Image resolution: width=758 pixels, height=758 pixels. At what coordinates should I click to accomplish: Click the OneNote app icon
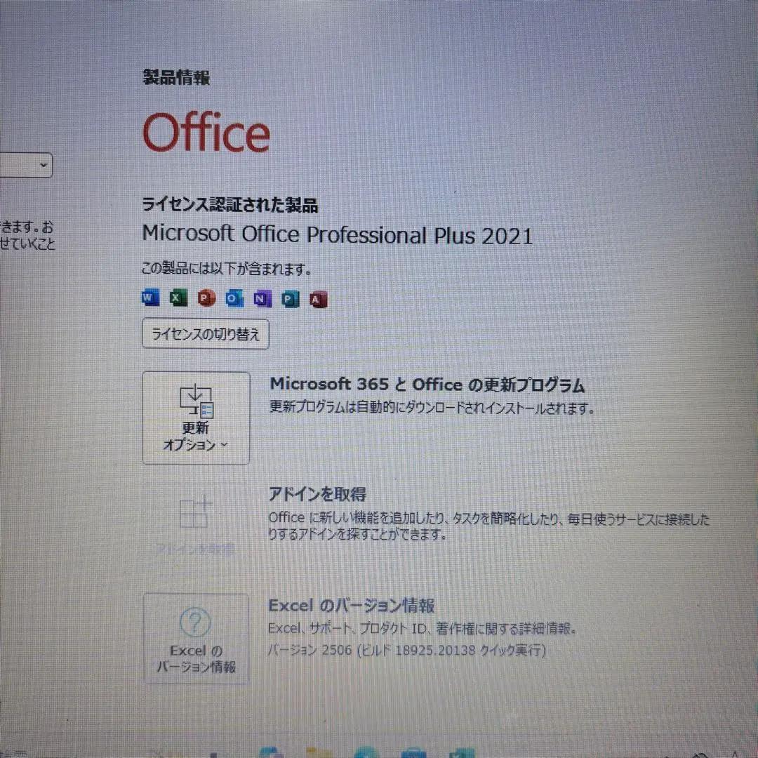coord(262,299)
